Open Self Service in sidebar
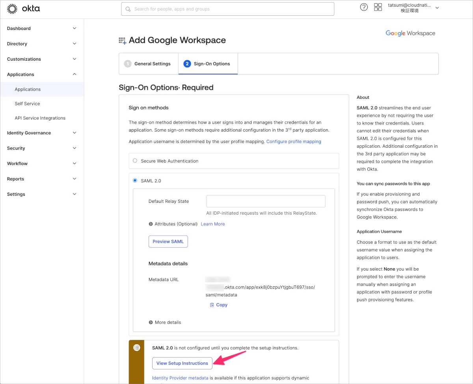The image size is (473, 384). pyautogui.click(x=27, y=104)
